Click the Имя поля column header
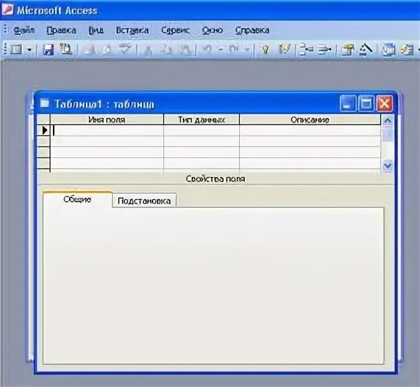Screen dimensions: 420x387 tap(107, 119)
